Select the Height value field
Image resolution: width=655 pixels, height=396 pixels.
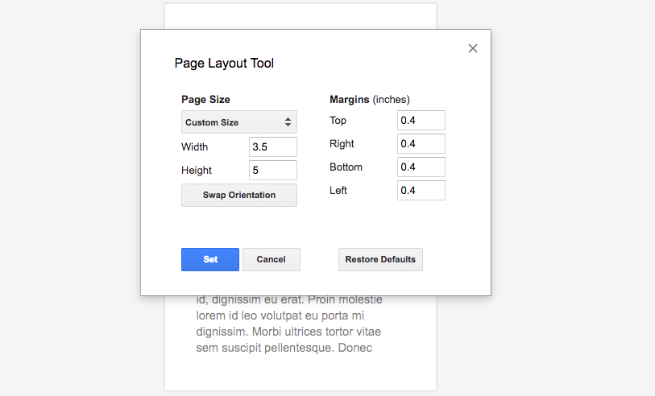[x=272, y=171]
